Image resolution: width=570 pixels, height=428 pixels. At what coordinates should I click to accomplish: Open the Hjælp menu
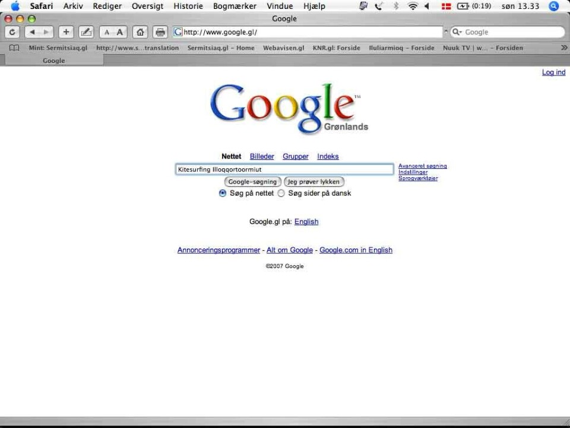315,6
